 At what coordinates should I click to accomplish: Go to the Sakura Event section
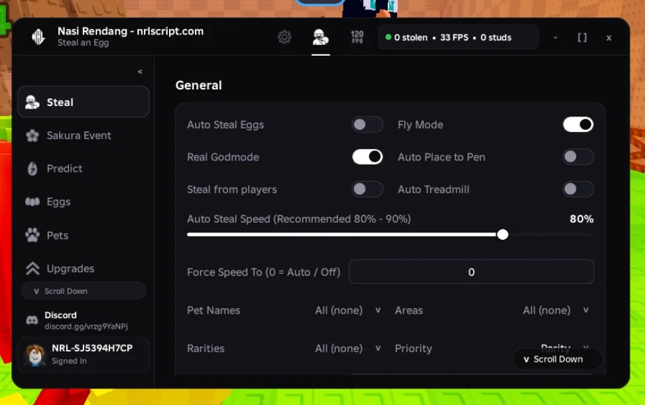click(84, 135)
